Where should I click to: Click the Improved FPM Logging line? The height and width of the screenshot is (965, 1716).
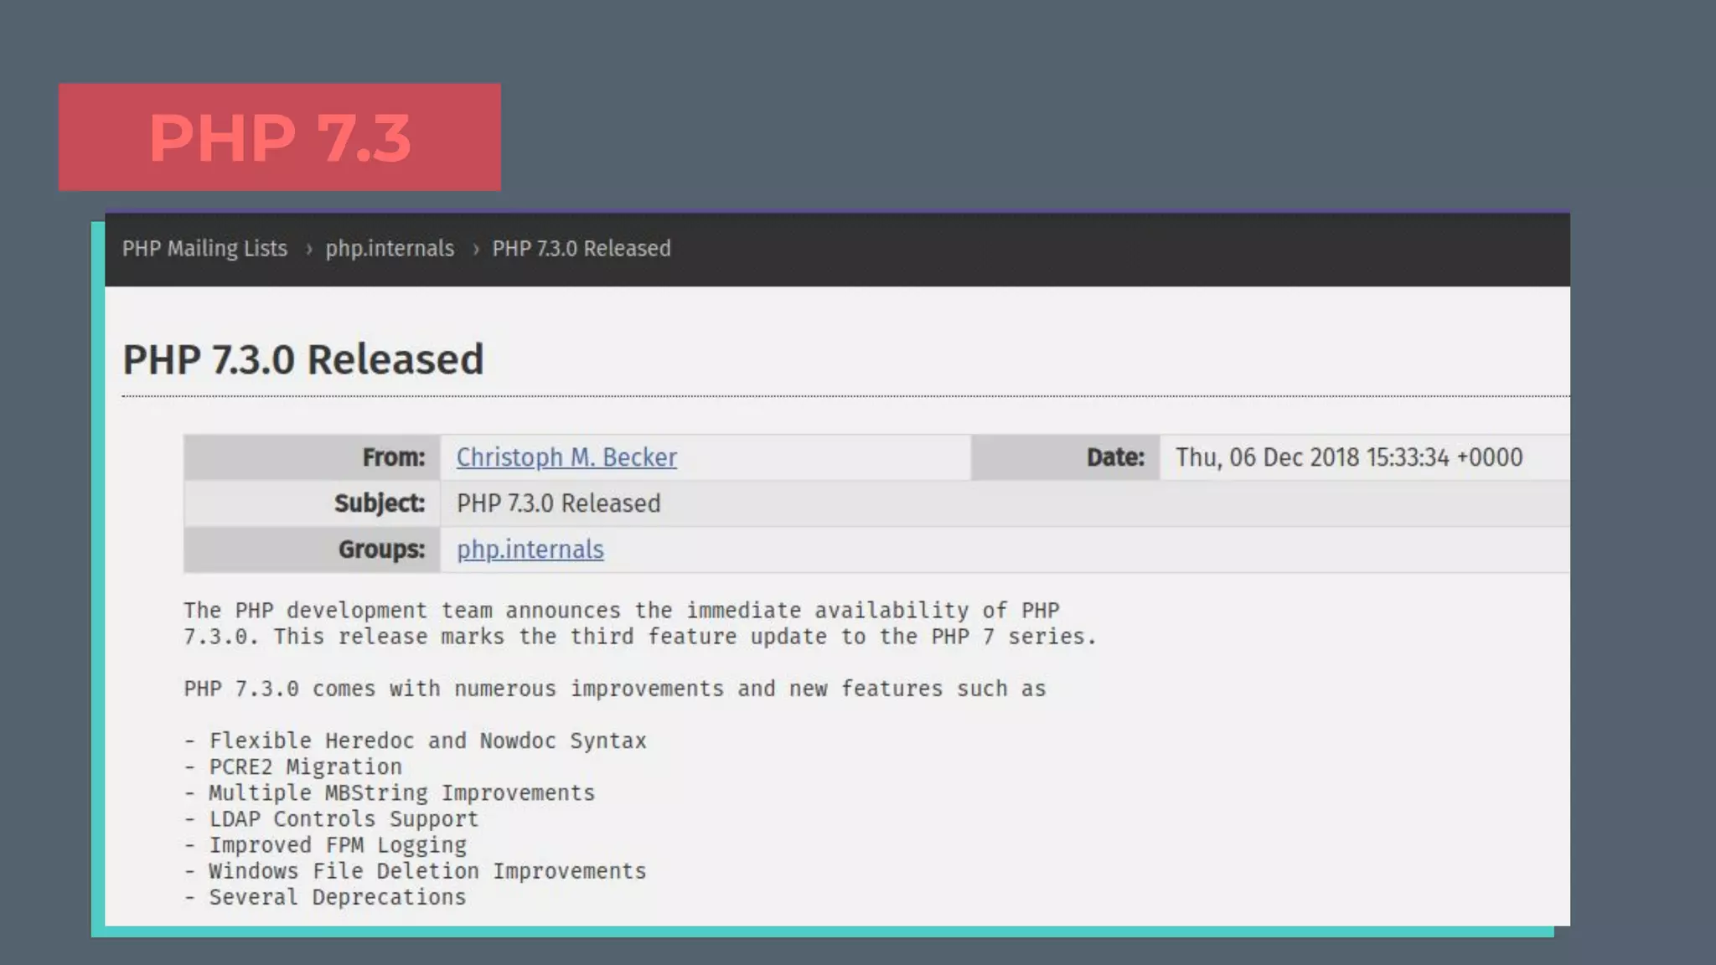325,844
